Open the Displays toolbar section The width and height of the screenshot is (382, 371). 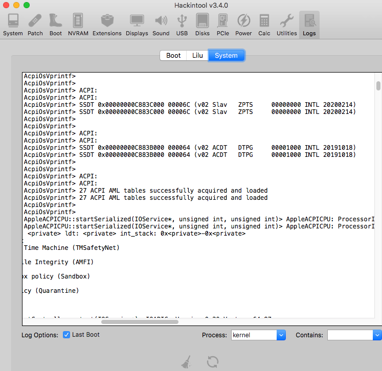point(137,25)
